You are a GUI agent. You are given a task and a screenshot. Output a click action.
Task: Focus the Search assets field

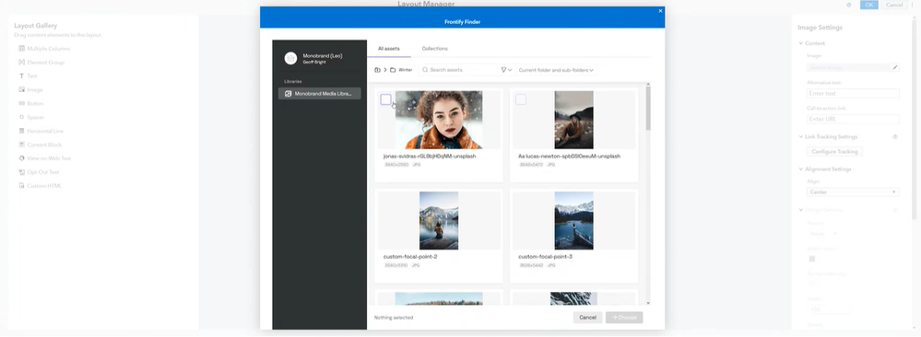click(x=458, y=70)
